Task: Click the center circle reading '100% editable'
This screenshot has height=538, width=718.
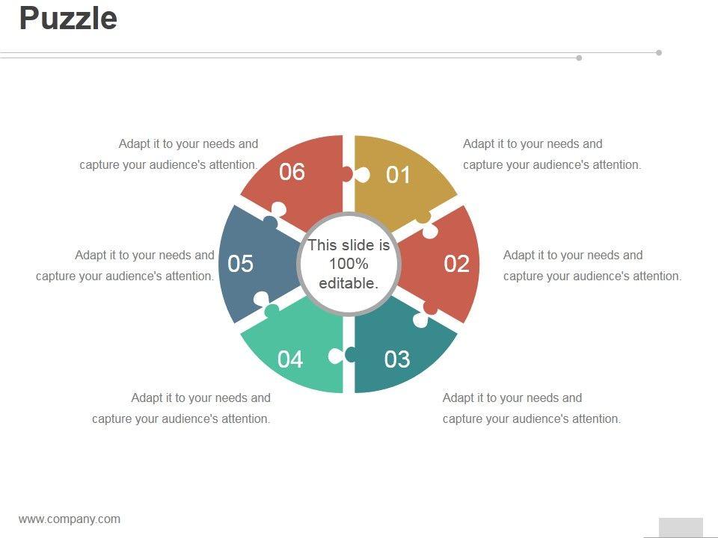Action: [x=349, y=264]
